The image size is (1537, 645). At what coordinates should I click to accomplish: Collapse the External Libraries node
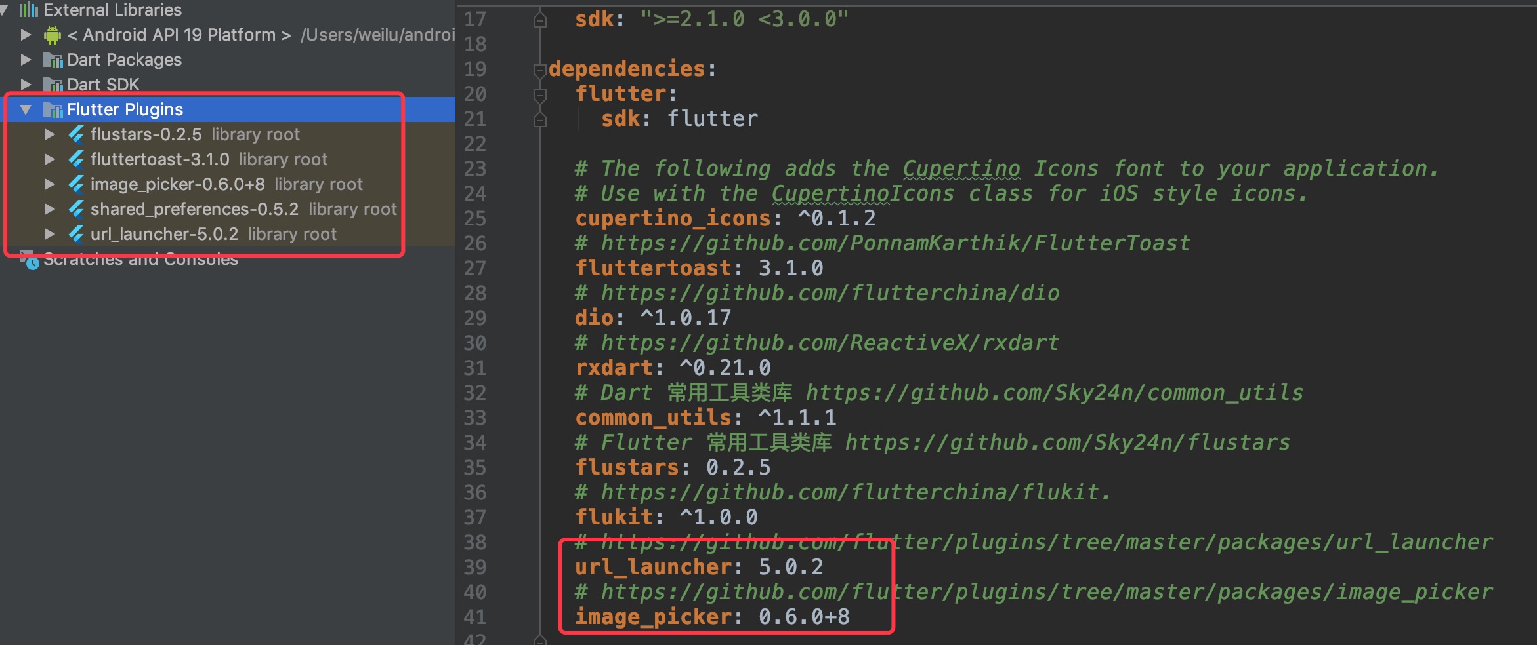4,9
